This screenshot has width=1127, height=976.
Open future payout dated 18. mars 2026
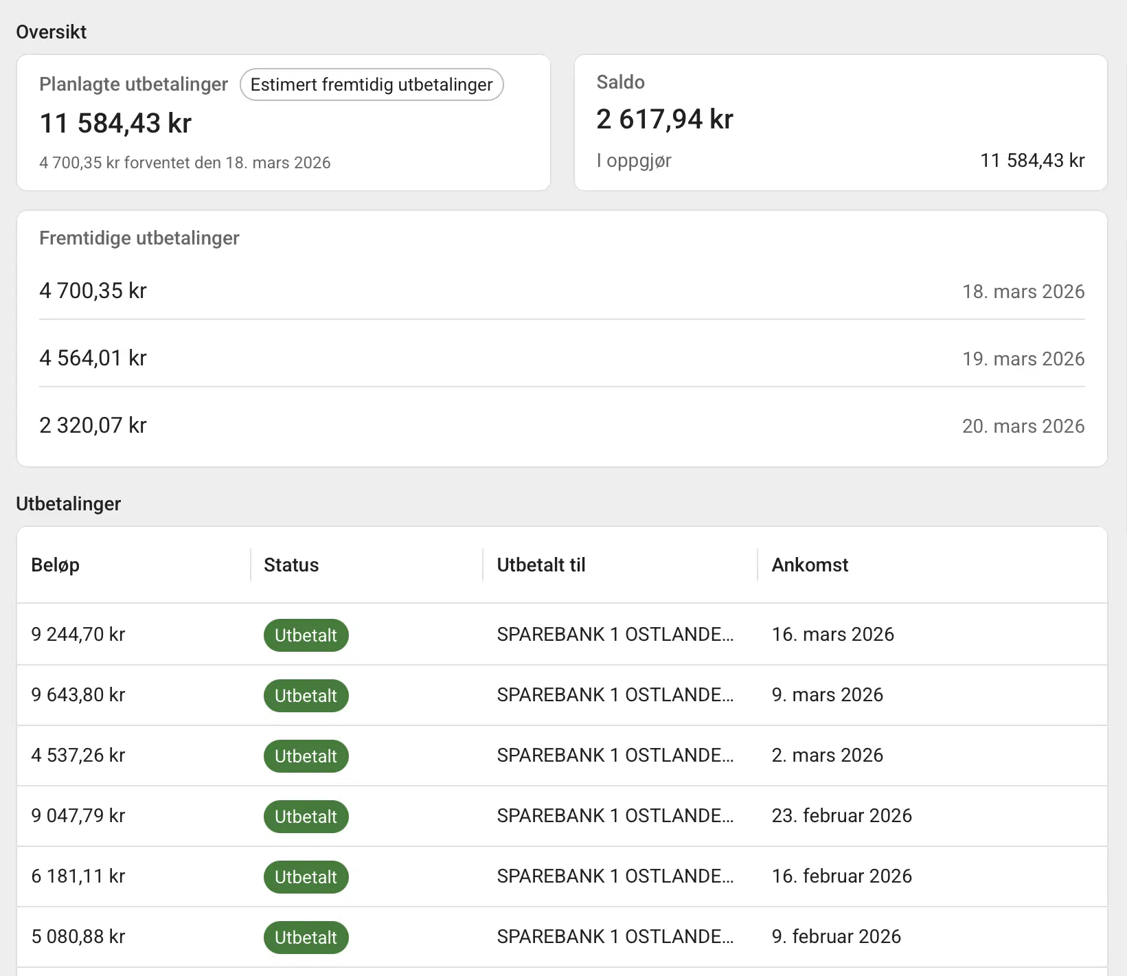coord(1023,292)
